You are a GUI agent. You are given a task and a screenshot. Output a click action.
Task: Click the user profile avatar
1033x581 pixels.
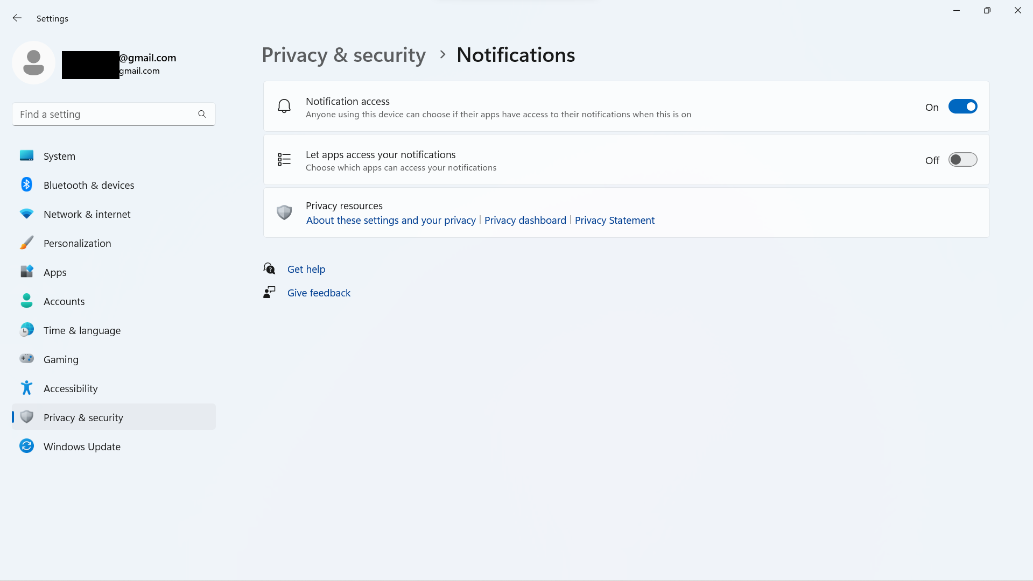tap(33, 63)
